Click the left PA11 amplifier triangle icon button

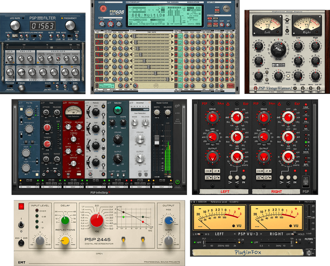pos(216,178)
